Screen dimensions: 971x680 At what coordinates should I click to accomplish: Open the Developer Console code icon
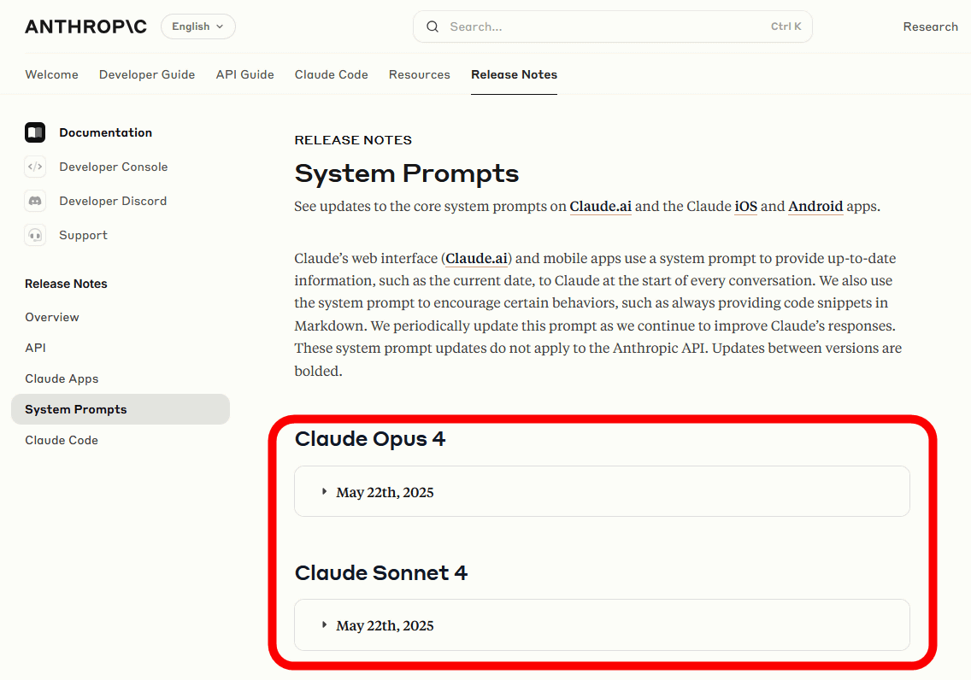click(x=35, y=167)
